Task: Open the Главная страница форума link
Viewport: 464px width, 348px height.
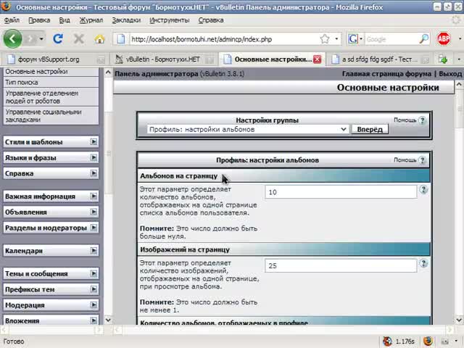Action: tap(386, 73)
